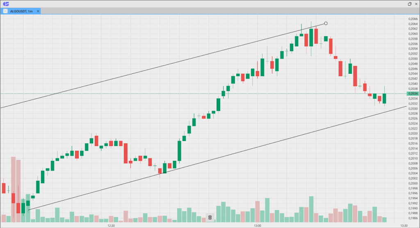Click the 0,2000 price axis label
Screen dimensions: 420x228
click(413, 183)
